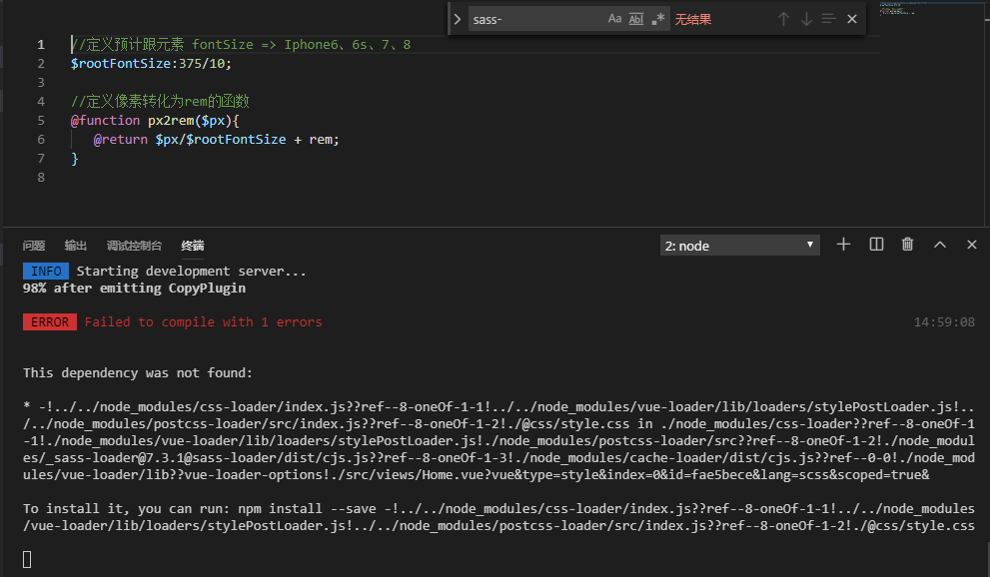Viewport: 990px width, 577px height.
Task: Click '@function px2rem($px){' in editor
Action: [x=155, y=120]
